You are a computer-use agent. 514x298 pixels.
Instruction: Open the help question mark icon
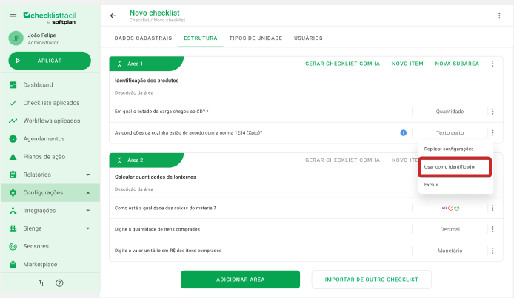pyautogui.click(x=59, y=283)
